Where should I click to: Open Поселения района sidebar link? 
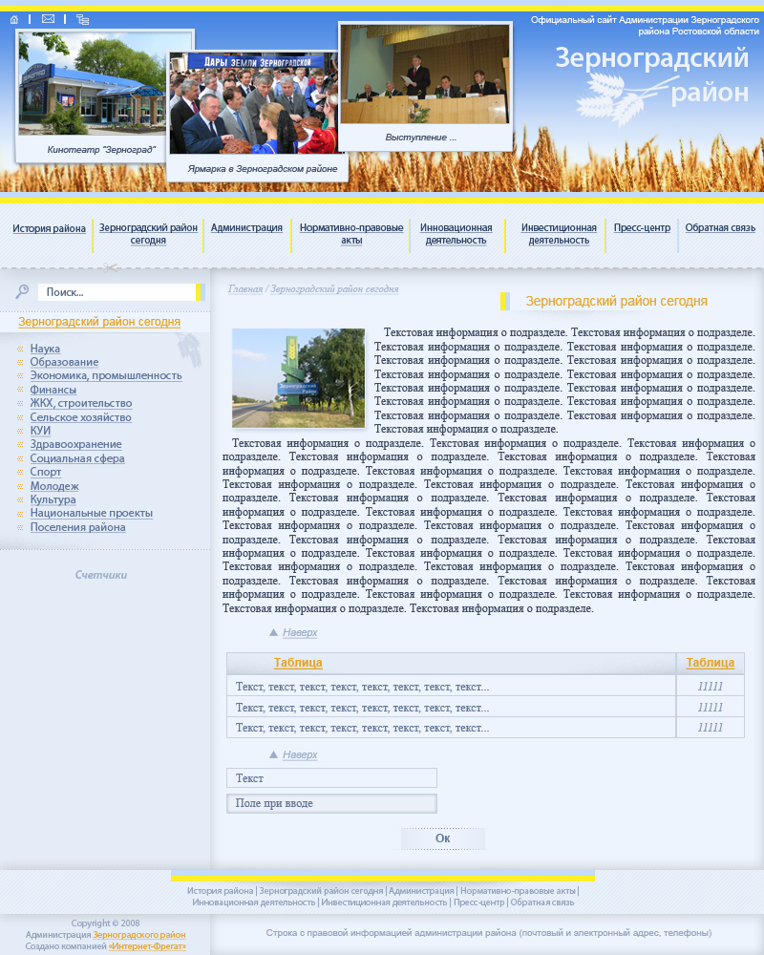click(78, 527)
